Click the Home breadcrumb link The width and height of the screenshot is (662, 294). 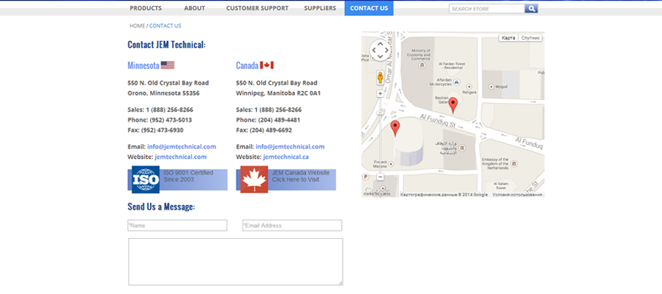[x=137, y=26]
